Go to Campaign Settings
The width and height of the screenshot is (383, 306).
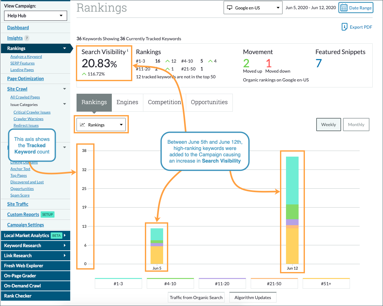(25, 225)
